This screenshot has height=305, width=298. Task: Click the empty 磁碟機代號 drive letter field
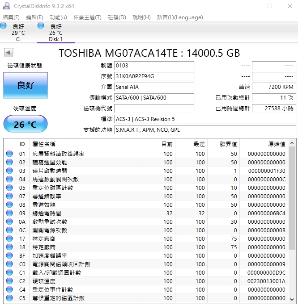click(x=154, y=109)
